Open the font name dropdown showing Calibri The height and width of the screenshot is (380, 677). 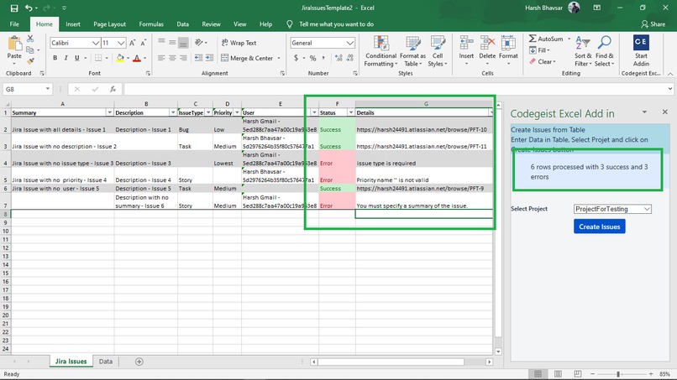coord(96,43)
